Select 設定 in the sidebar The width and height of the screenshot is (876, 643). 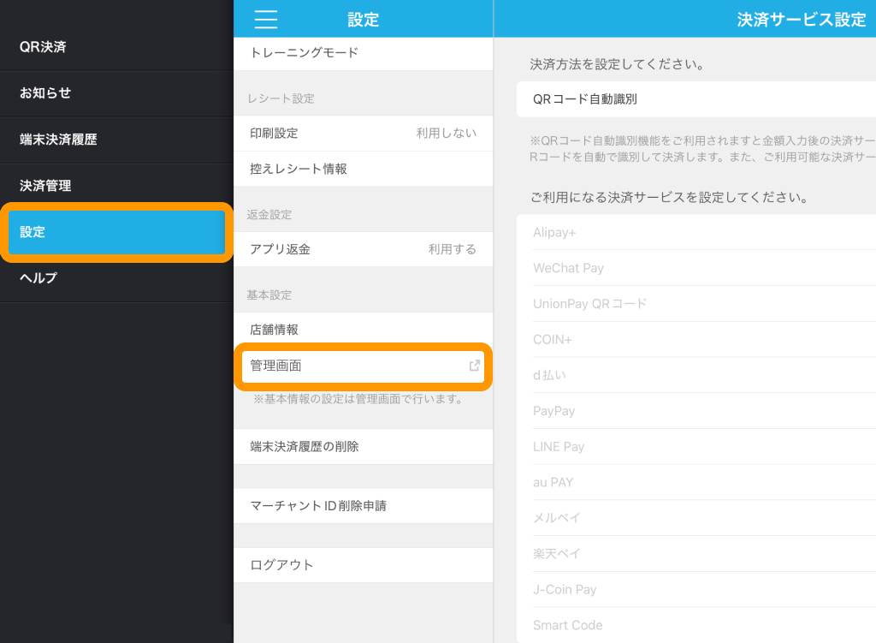(x=115, y=232)
